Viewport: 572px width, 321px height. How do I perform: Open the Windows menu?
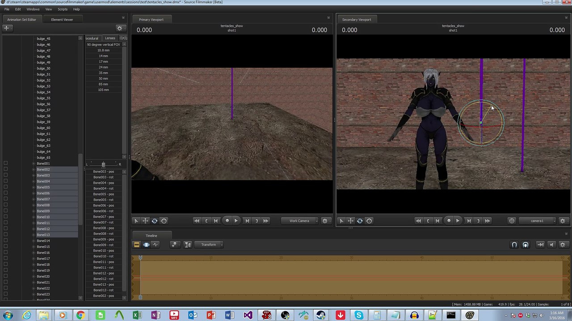tap(33, 9)
